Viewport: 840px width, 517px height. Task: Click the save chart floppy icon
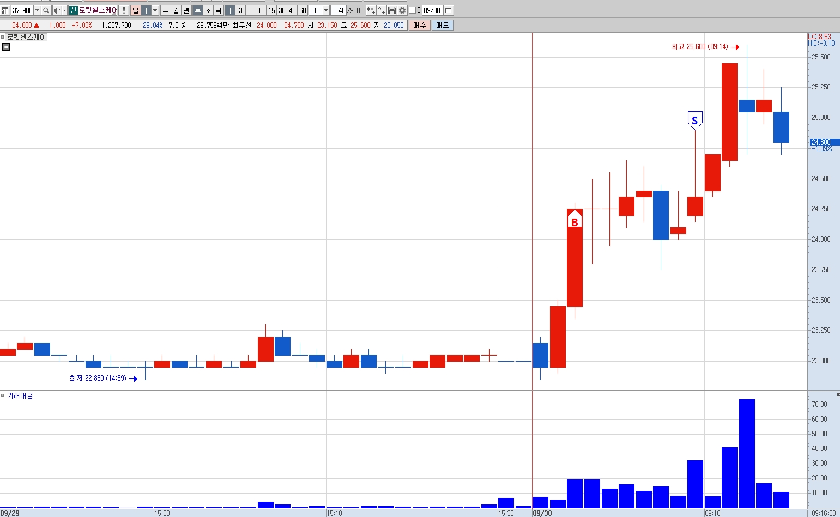(x=392, y=10)
